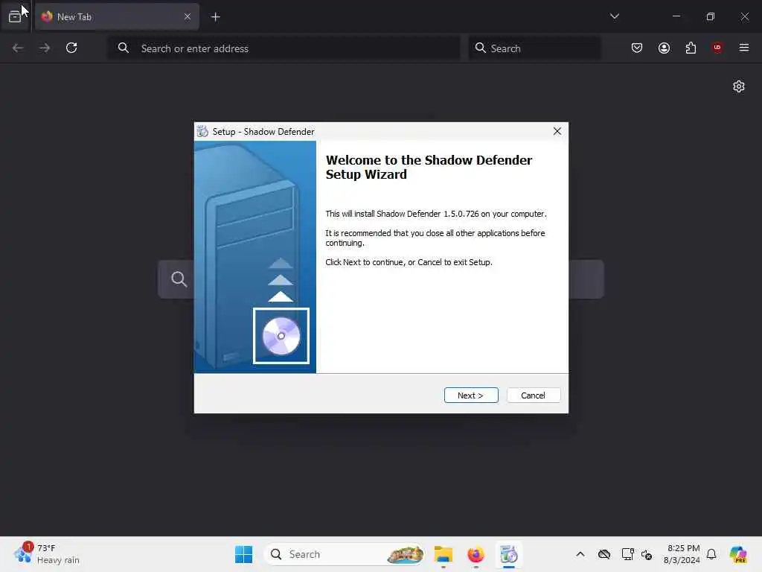Show hidden system tray icons
Viewport: 762px width, 572px height.
(580, 554)
